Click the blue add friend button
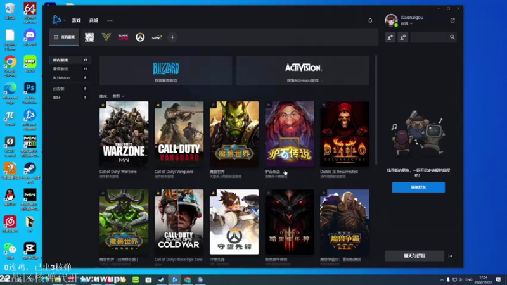507x285 pixels. pos(418,187)
